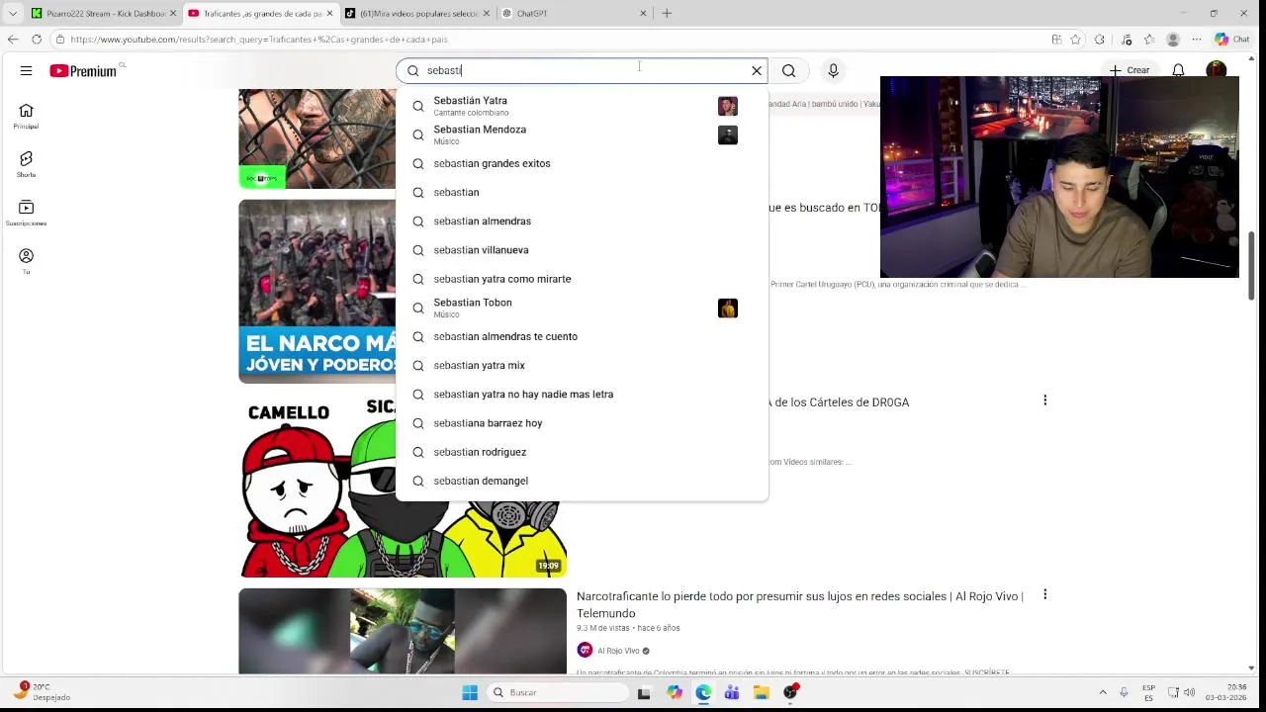Choose 'sebastian grandes exitos' suggestion
The height and width of the screenshot is (712, 1266).
pyautogui.click(x=582, y=163)
